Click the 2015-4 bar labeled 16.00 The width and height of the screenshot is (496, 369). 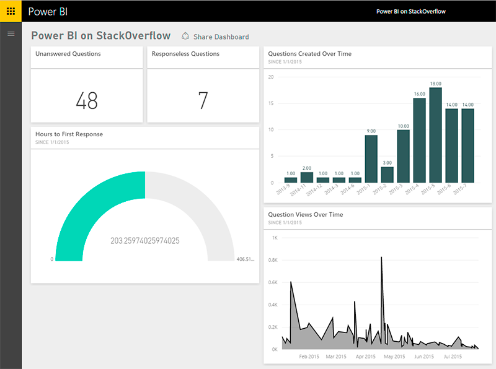(x=420, y=141)
